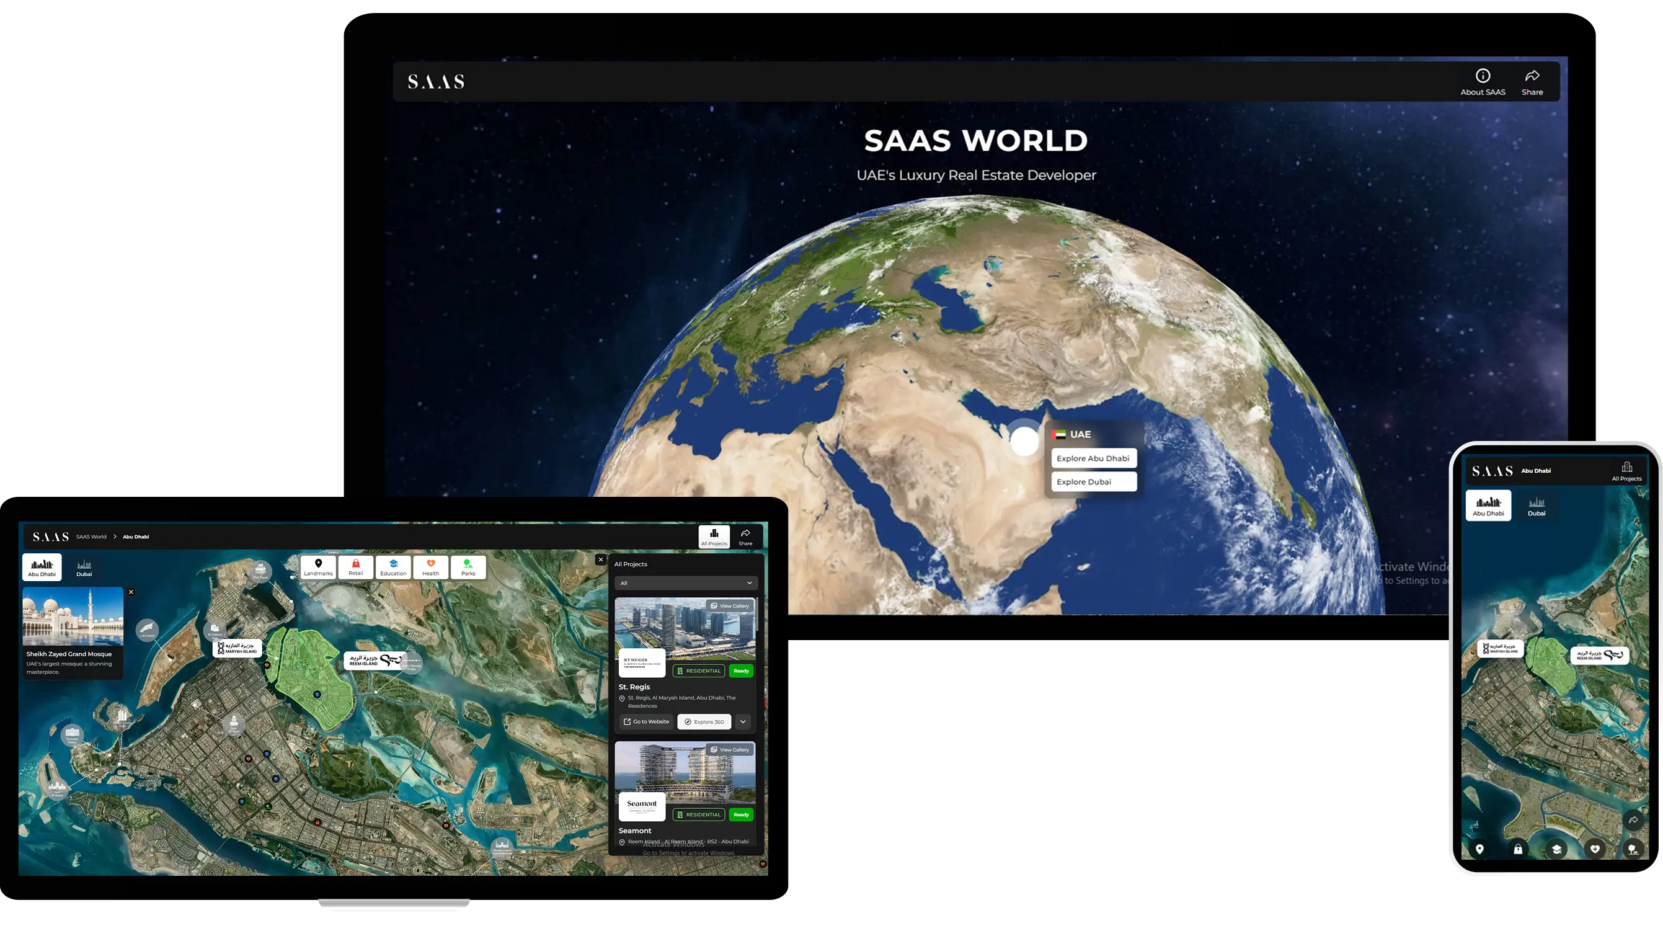Viewport: 1663px width, 949px height.
Task: Click Go to Website for St. Regis
Action: click(645, 721)
